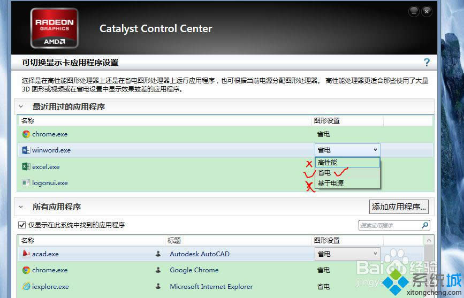Select 省电 from the dropdown list
464x298 pixels.
click(x=347, y=173)
